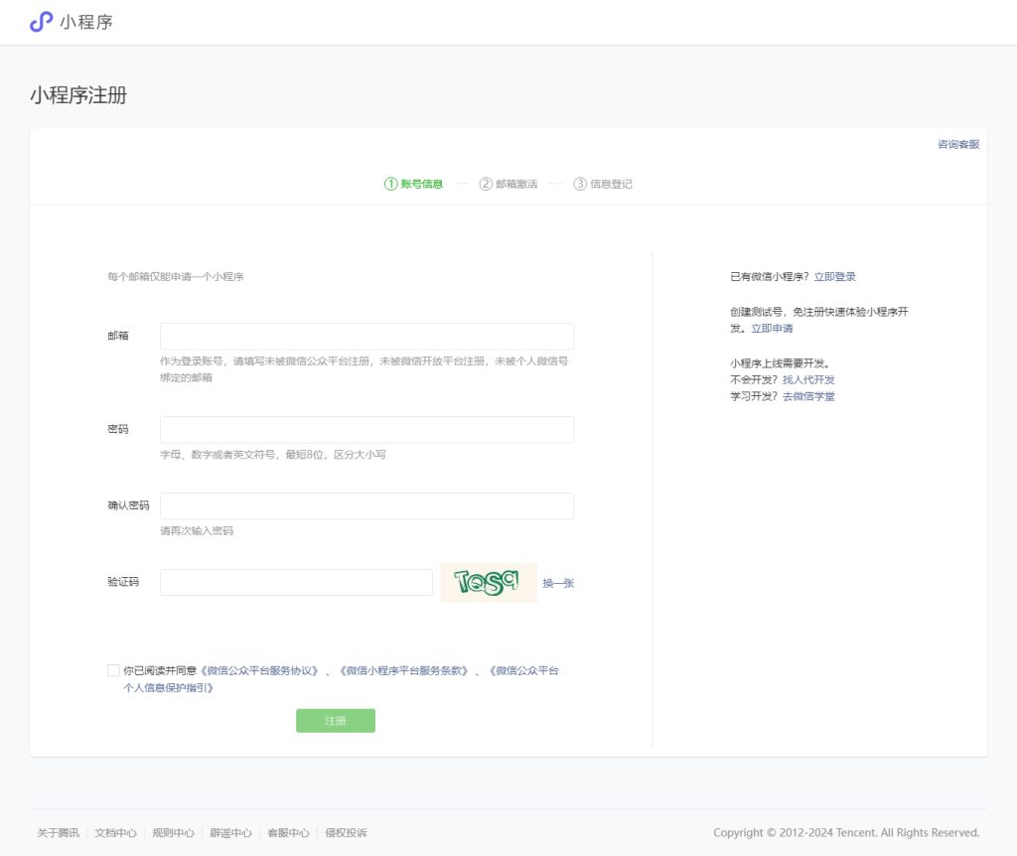Click the 请再次输入密码 hint text

[x=197, y=530]
